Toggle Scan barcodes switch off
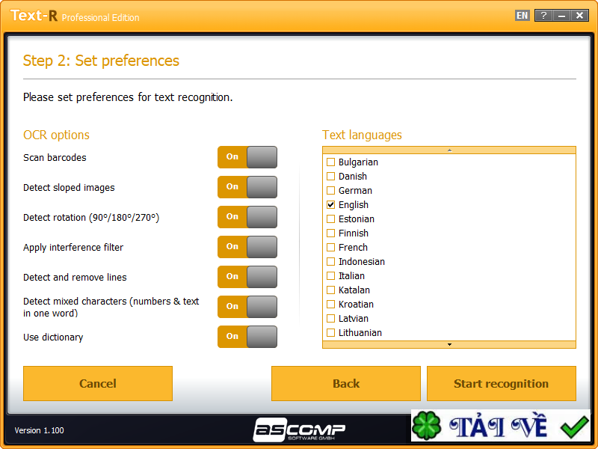This screenshot has height=449, width=598. pos(247,157)
